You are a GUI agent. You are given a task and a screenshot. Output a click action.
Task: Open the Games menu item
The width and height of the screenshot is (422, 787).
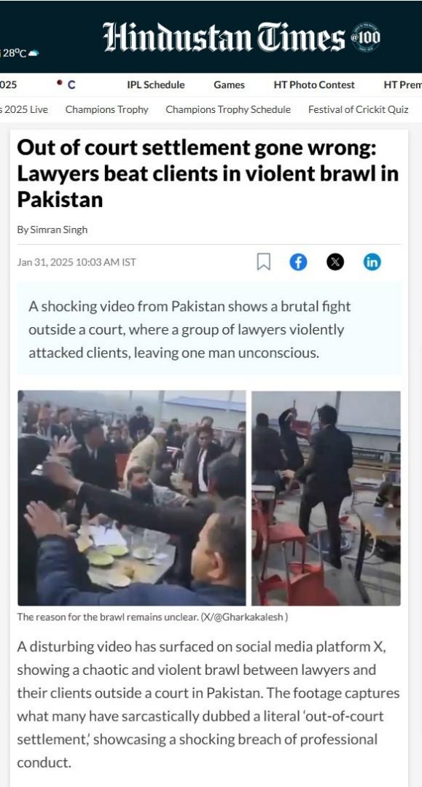tap(230, 85)
